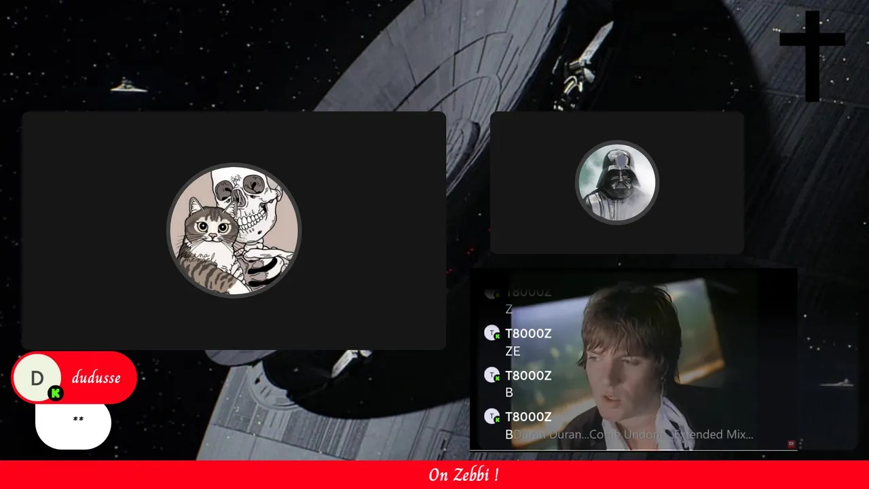Click the green Kick badge on D avatar

pyautogui.click(x=55, y=393)
